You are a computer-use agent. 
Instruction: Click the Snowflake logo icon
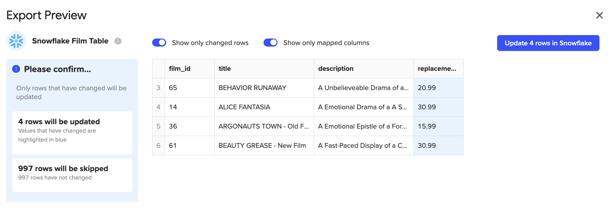16,41
